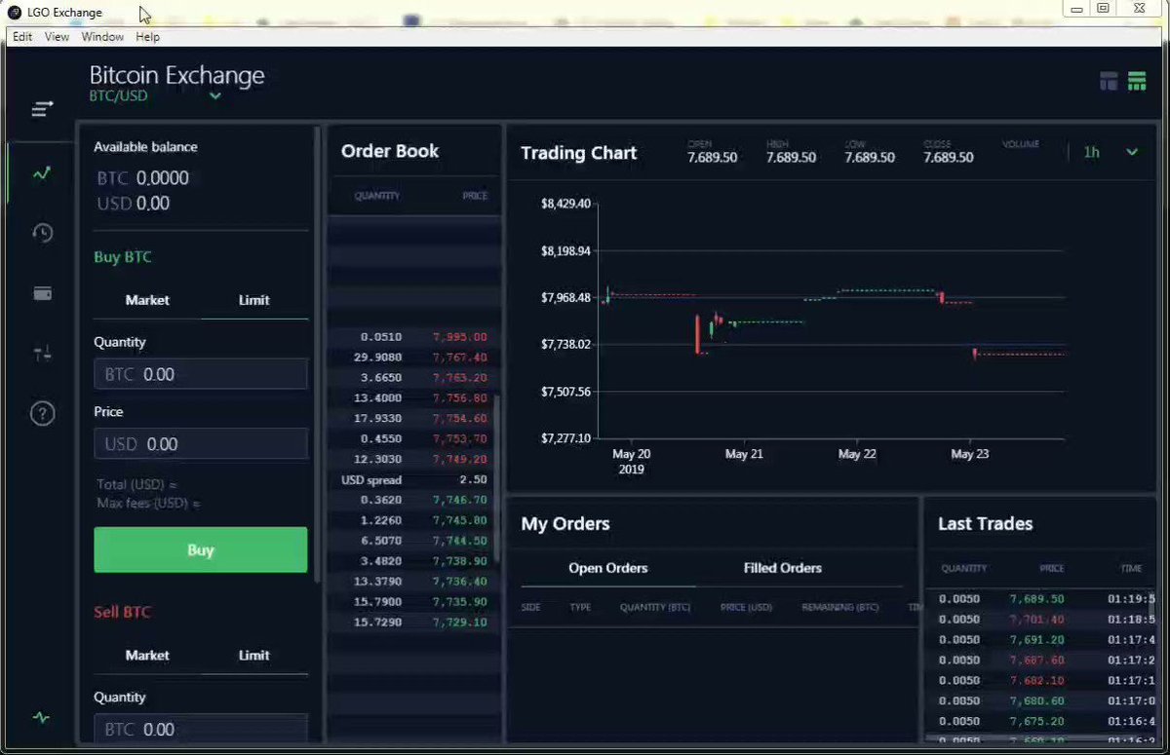This screenshot has width=1170, height=755.
Task: Click the 7,675.20 last trade row
Action: coord(1040,722)
